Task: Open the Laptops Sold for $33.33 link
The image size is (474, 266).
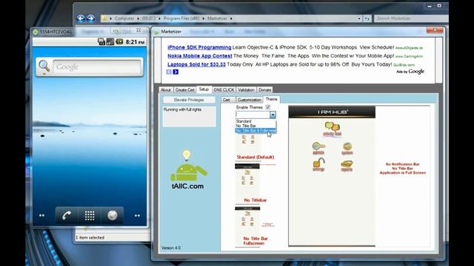Action: pyautogui.click(x=196, y=64)
